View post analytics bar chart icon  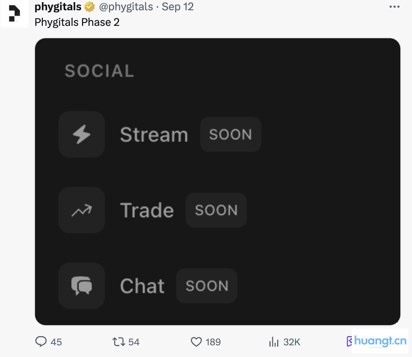(274, 342)
